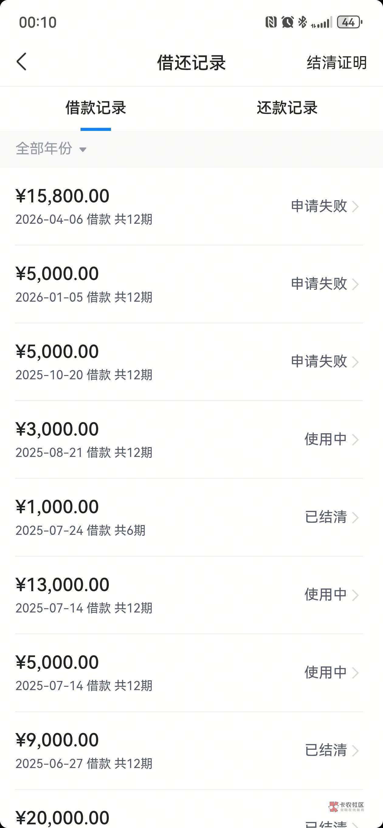The height and width of the screenshot is (828, 383).
Task: Expand the ¥15,800.00 申请失败 record chevron
Action: (355, 206)
